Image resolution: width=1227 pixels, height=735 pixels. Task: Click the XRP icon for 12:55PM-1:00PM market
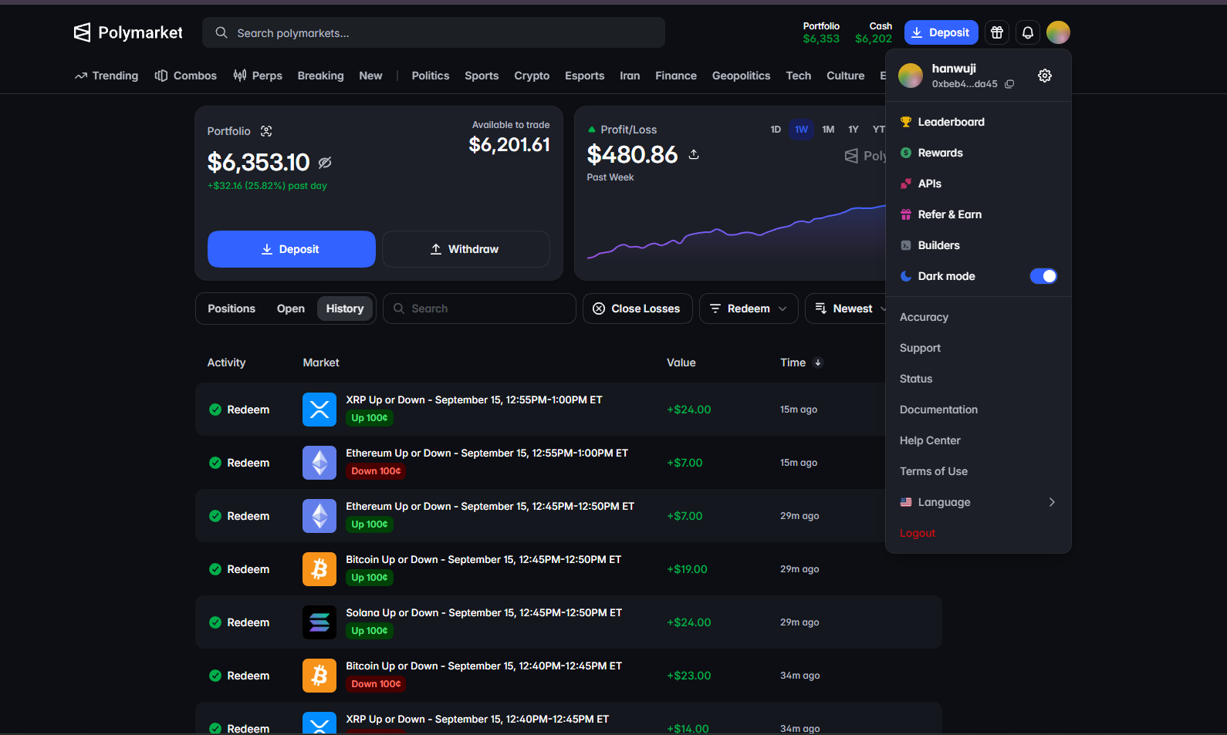pyautogui.click(x=319, y=410)
